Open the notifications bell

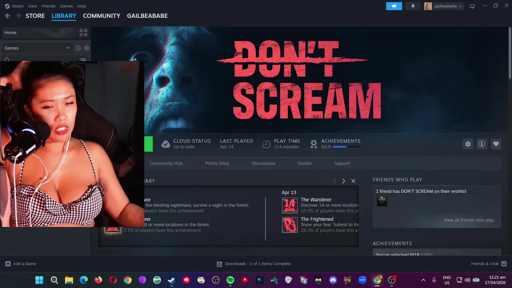point(413,6)
